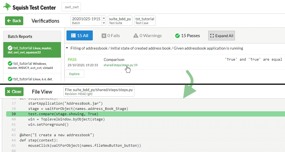The image size is (285, 152).
Task: Click the Explore button
Action: click(x=74, y=74)
